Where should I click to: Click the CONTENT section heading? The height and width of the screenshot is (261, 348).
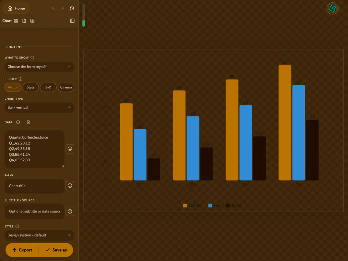14,47
